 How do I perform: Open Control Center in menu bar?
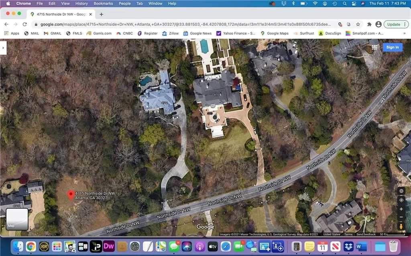pyautogui.click(x=354, y=3)
